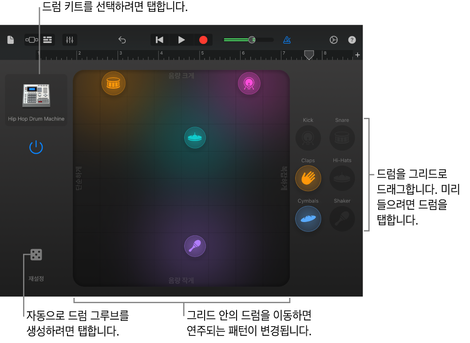Click the orange drum puck on the XY pad

(x=113, y=83)
